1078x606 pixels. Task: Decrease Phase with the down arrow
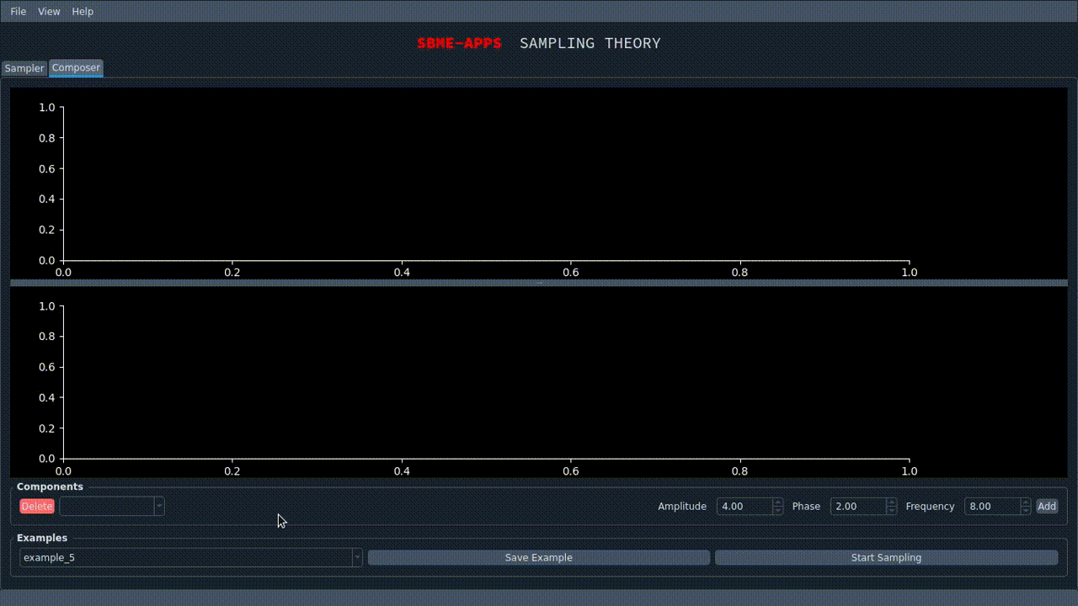[891, 510]
